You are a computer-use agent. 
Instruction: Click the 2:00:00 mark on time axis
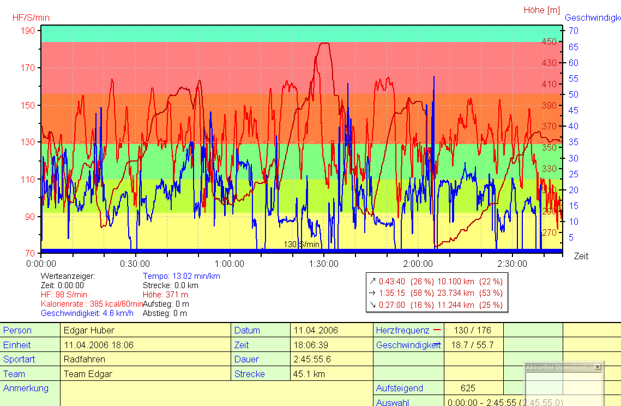(x=418, y=264)
